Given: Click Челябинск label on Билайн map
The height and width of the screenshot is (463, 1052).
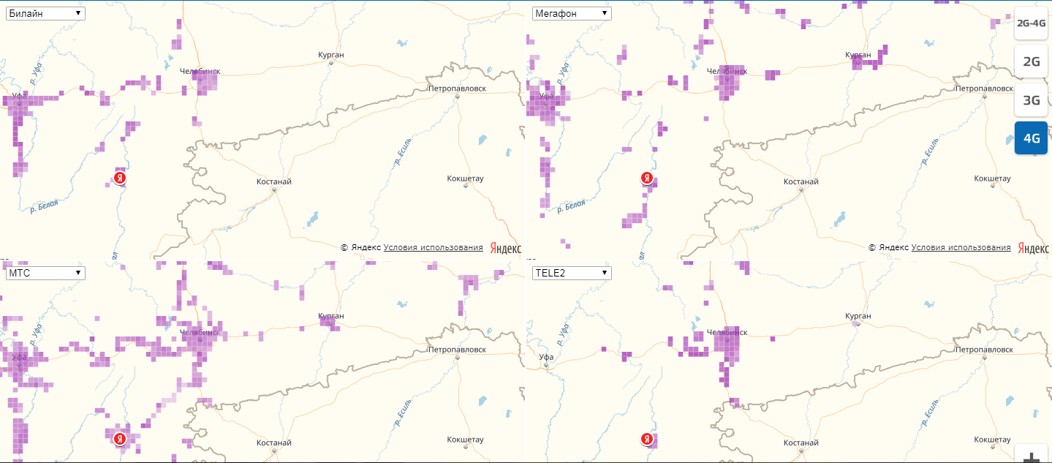Looking at the screenshot, I should (x=200, y=71).
